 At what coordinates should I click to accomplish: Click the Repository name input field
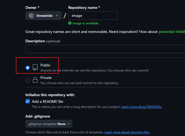tap(93, 16)
